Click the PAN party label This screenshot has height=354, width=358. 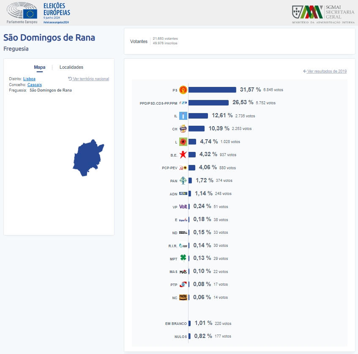click(x=174, y=181)
